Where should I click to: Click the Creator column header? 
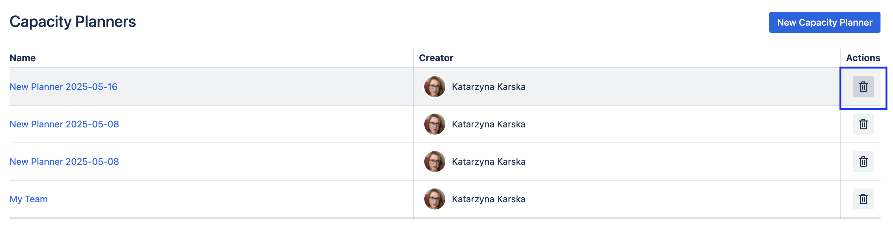[x=436, y=58]
